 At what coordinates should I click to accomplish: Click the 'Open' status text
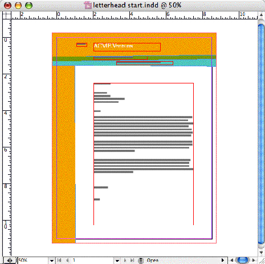pyautogui.click(x=153, y=261)
